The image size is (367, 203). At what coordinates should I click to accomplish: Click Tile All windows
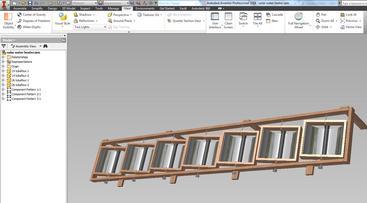258,20
